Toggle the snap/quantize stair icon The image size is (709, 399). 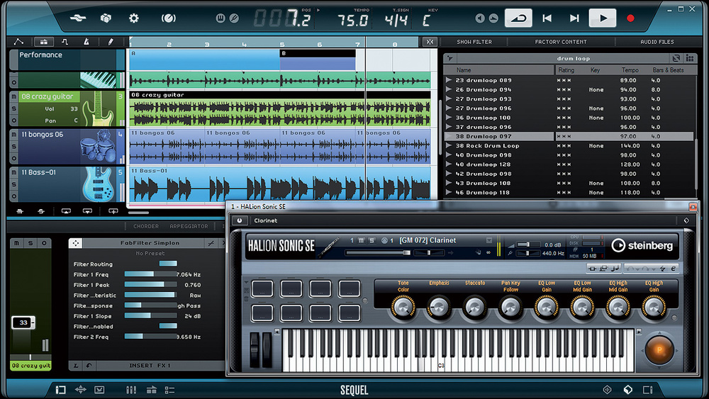(65, 42)
